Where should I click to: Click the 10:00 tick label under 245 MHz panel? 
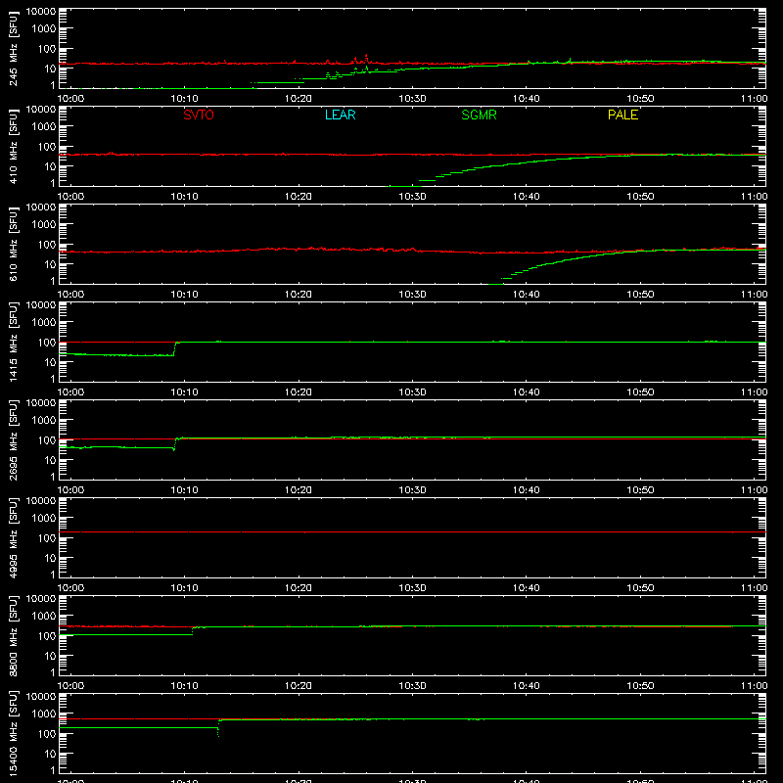tap(70, 99)
